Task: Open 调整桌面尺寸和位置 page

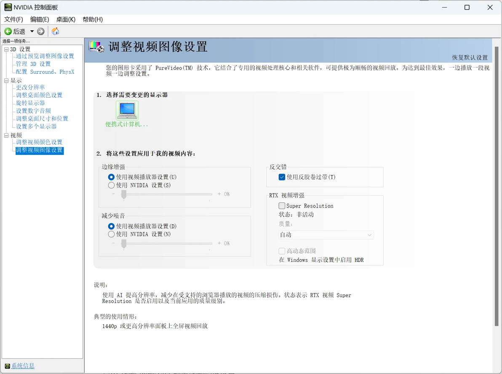Action: tap(42, 118)
